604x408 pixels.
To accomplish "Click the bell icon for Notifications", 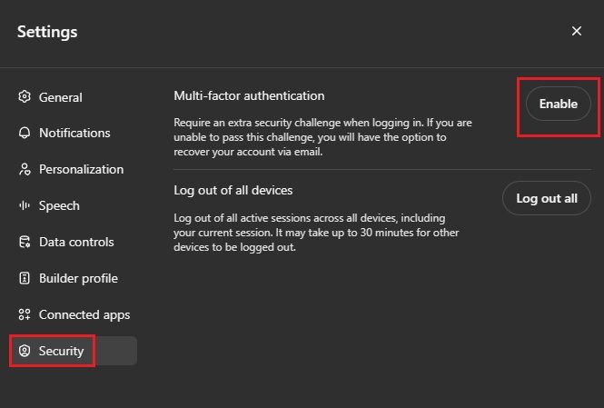I will click(x=25, y=133).
